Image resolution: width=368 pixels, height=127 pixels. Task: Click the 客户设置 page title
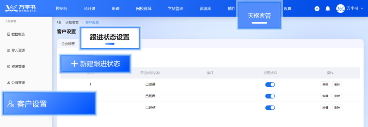(x=66, y=32)
